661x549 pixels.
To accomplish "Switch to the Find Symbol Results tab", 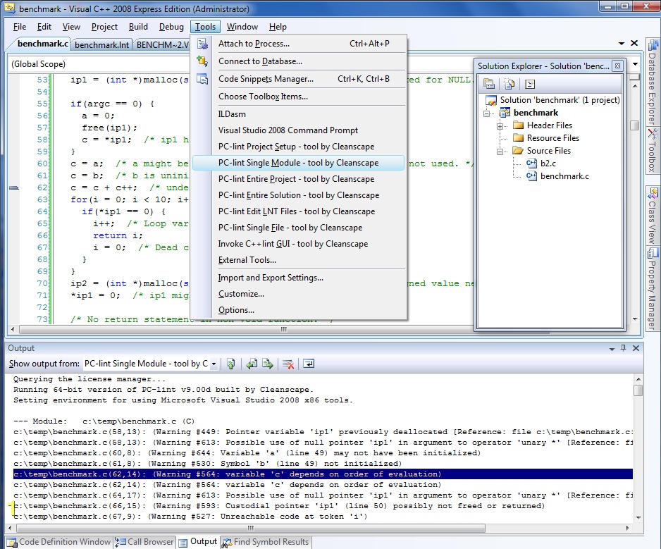I will 266,542.
